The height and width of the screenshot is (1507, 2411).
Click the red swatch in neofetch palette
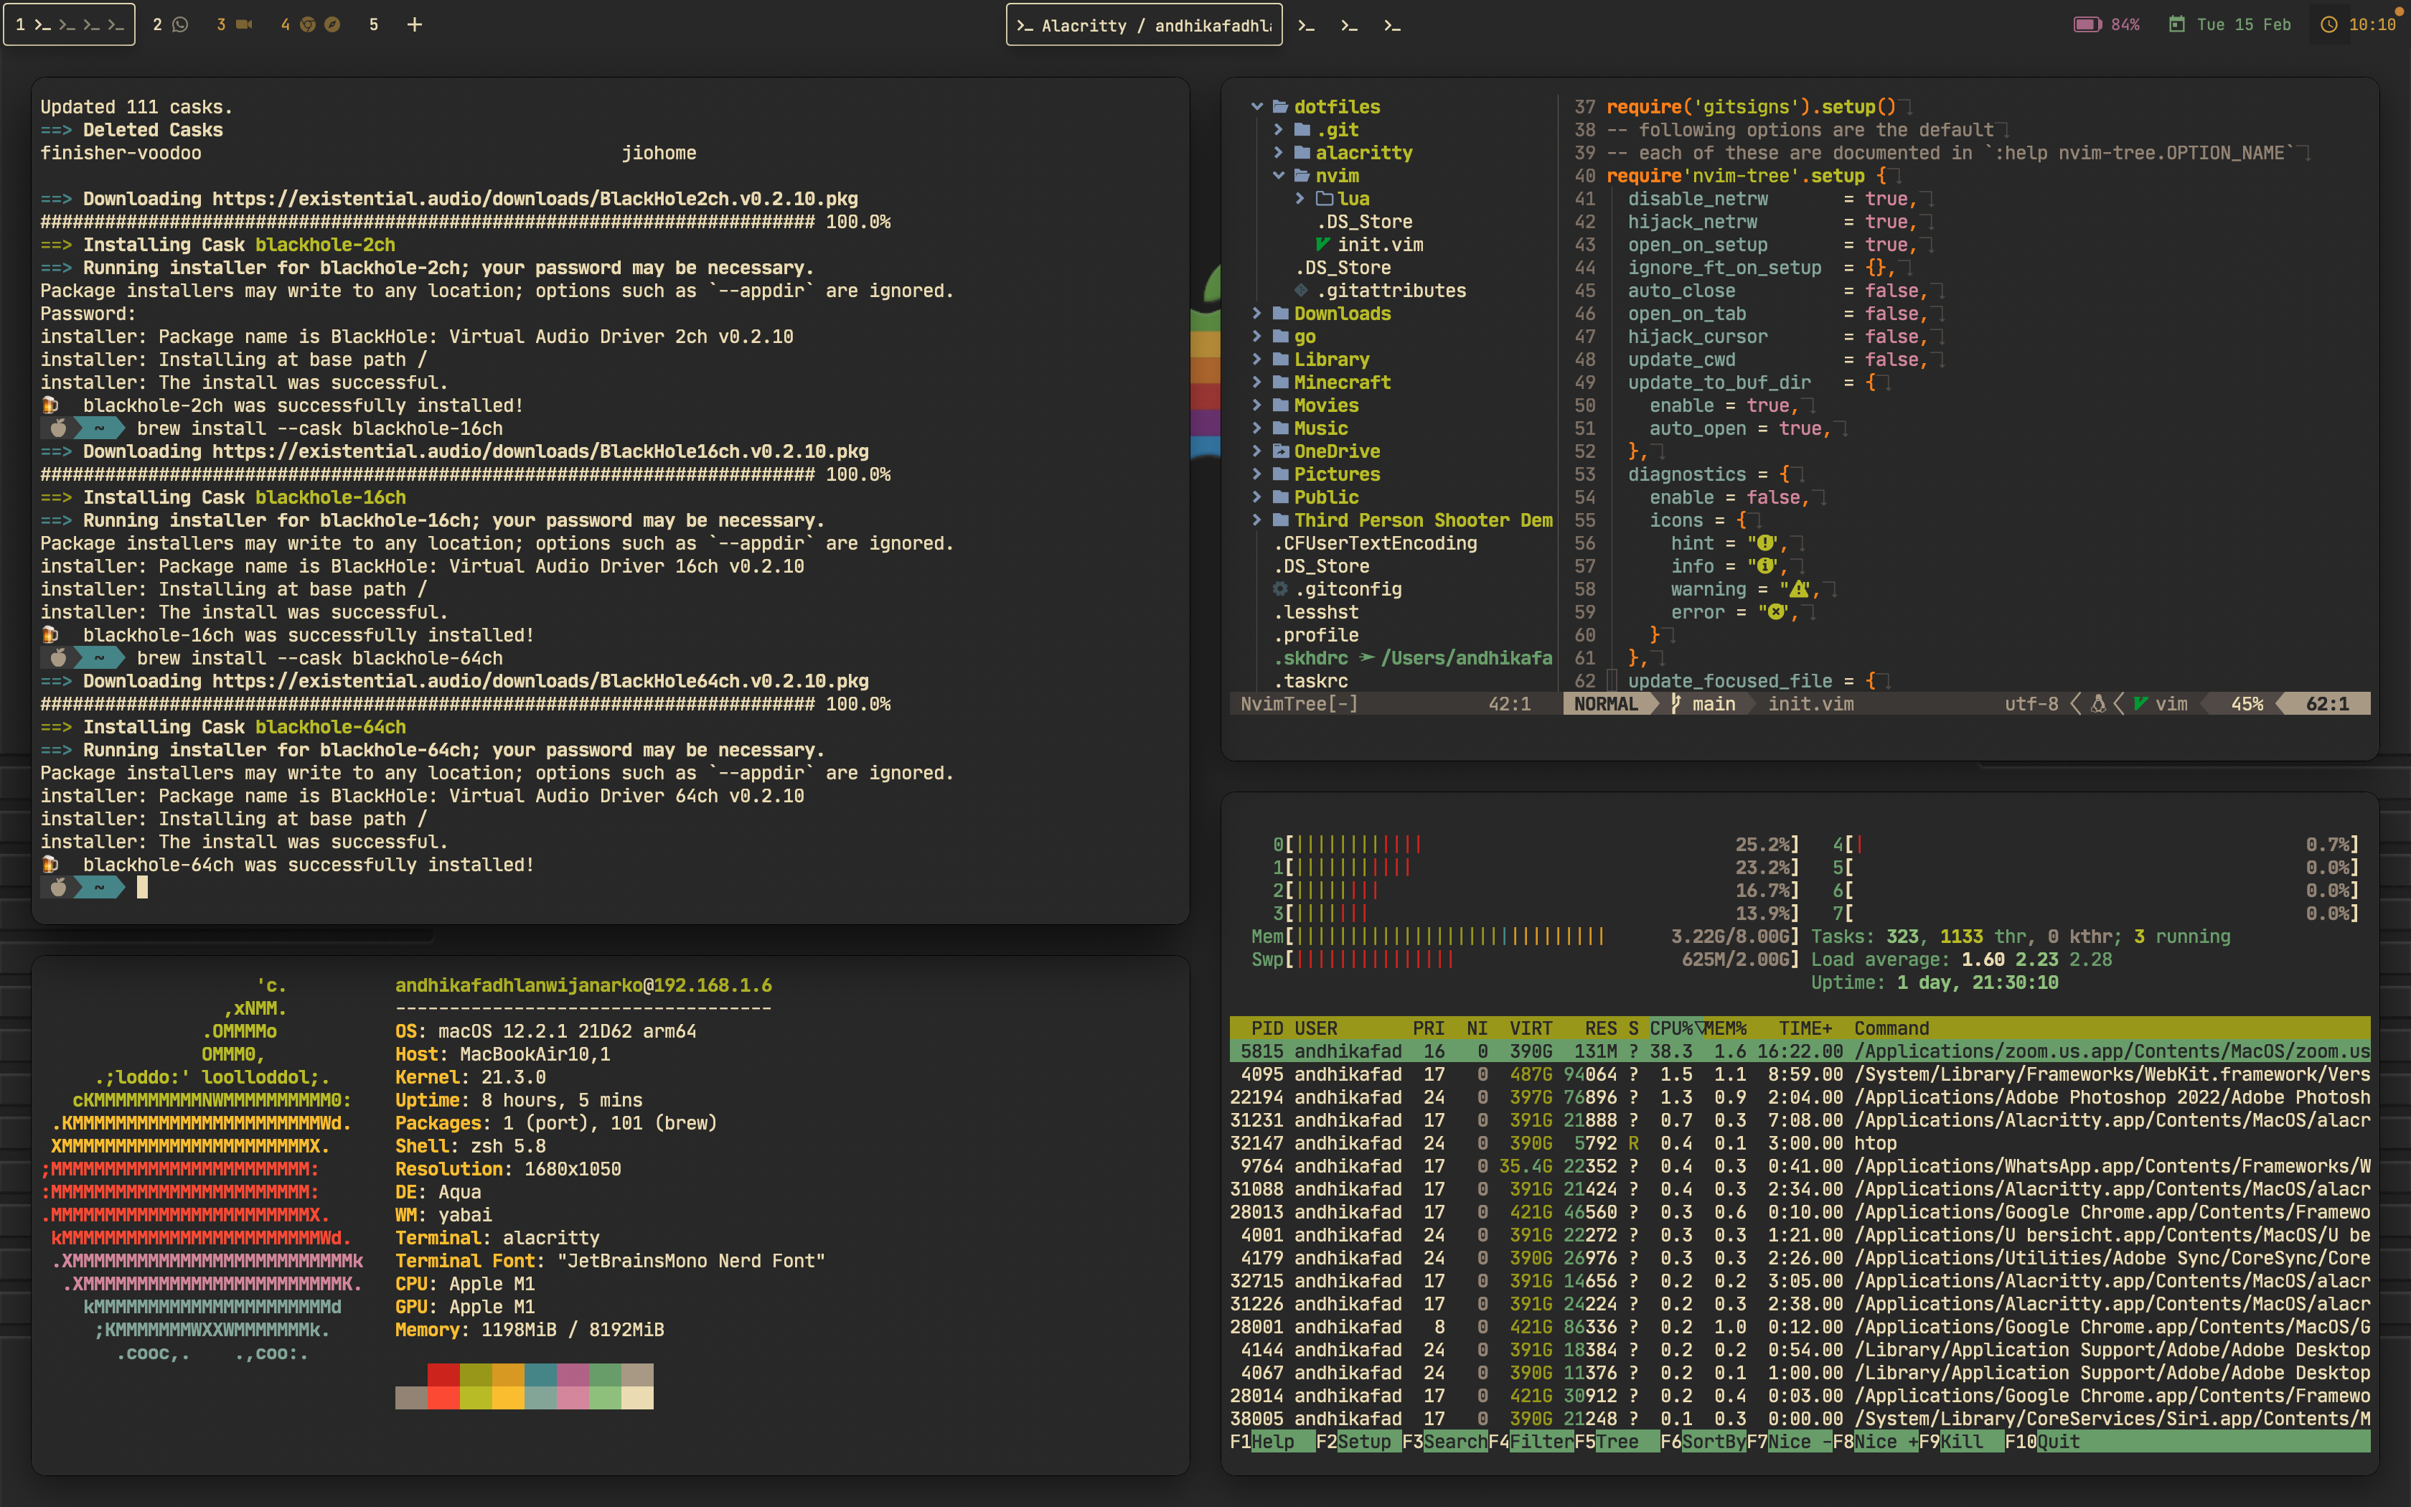[443, 1374]
